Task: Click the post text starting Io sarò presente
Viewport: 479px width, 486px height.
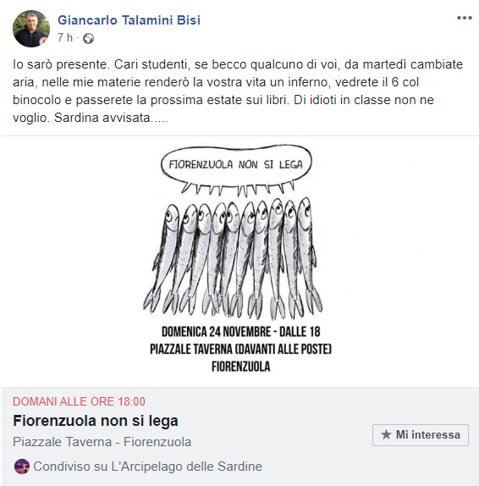Action: tap(238, 91)
